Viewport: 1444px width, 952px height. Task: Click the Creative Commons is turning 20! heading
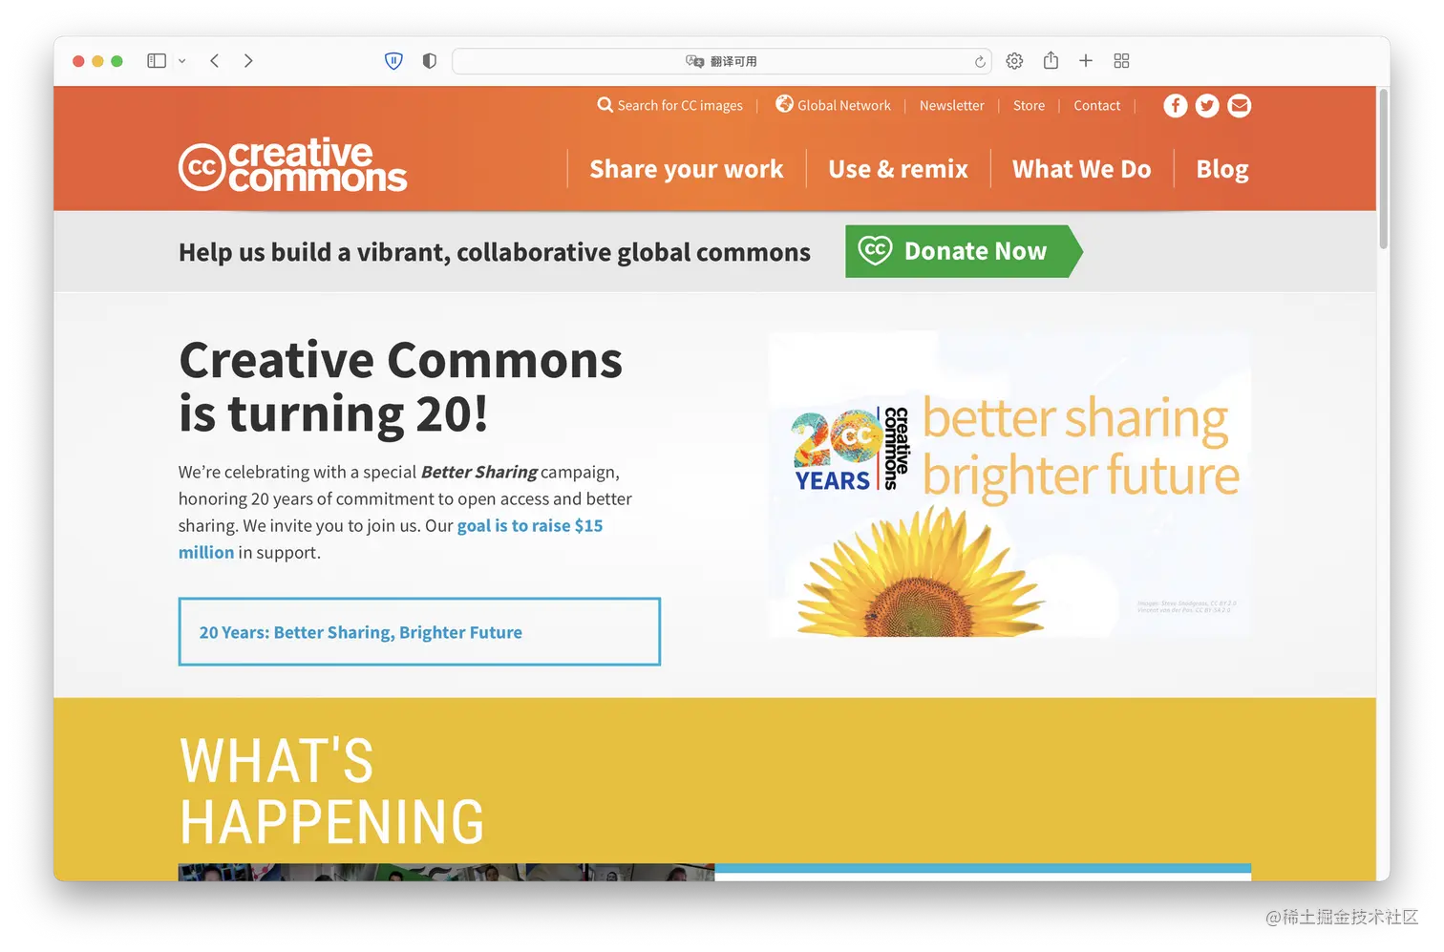click(x=400, y=387)
